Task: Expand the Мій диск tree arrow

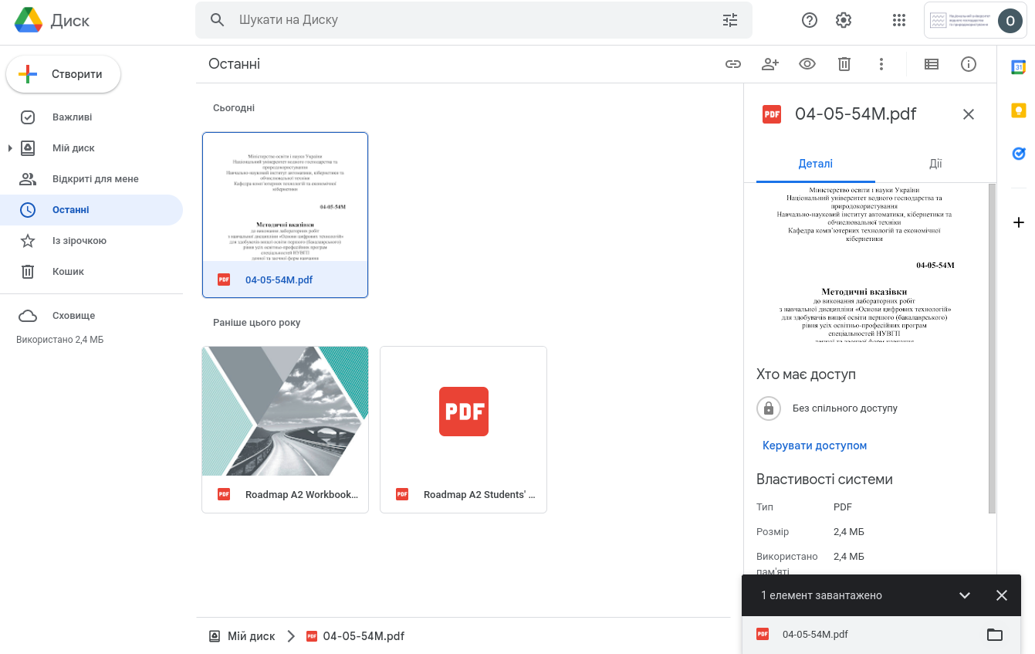Action: [10, 148]
